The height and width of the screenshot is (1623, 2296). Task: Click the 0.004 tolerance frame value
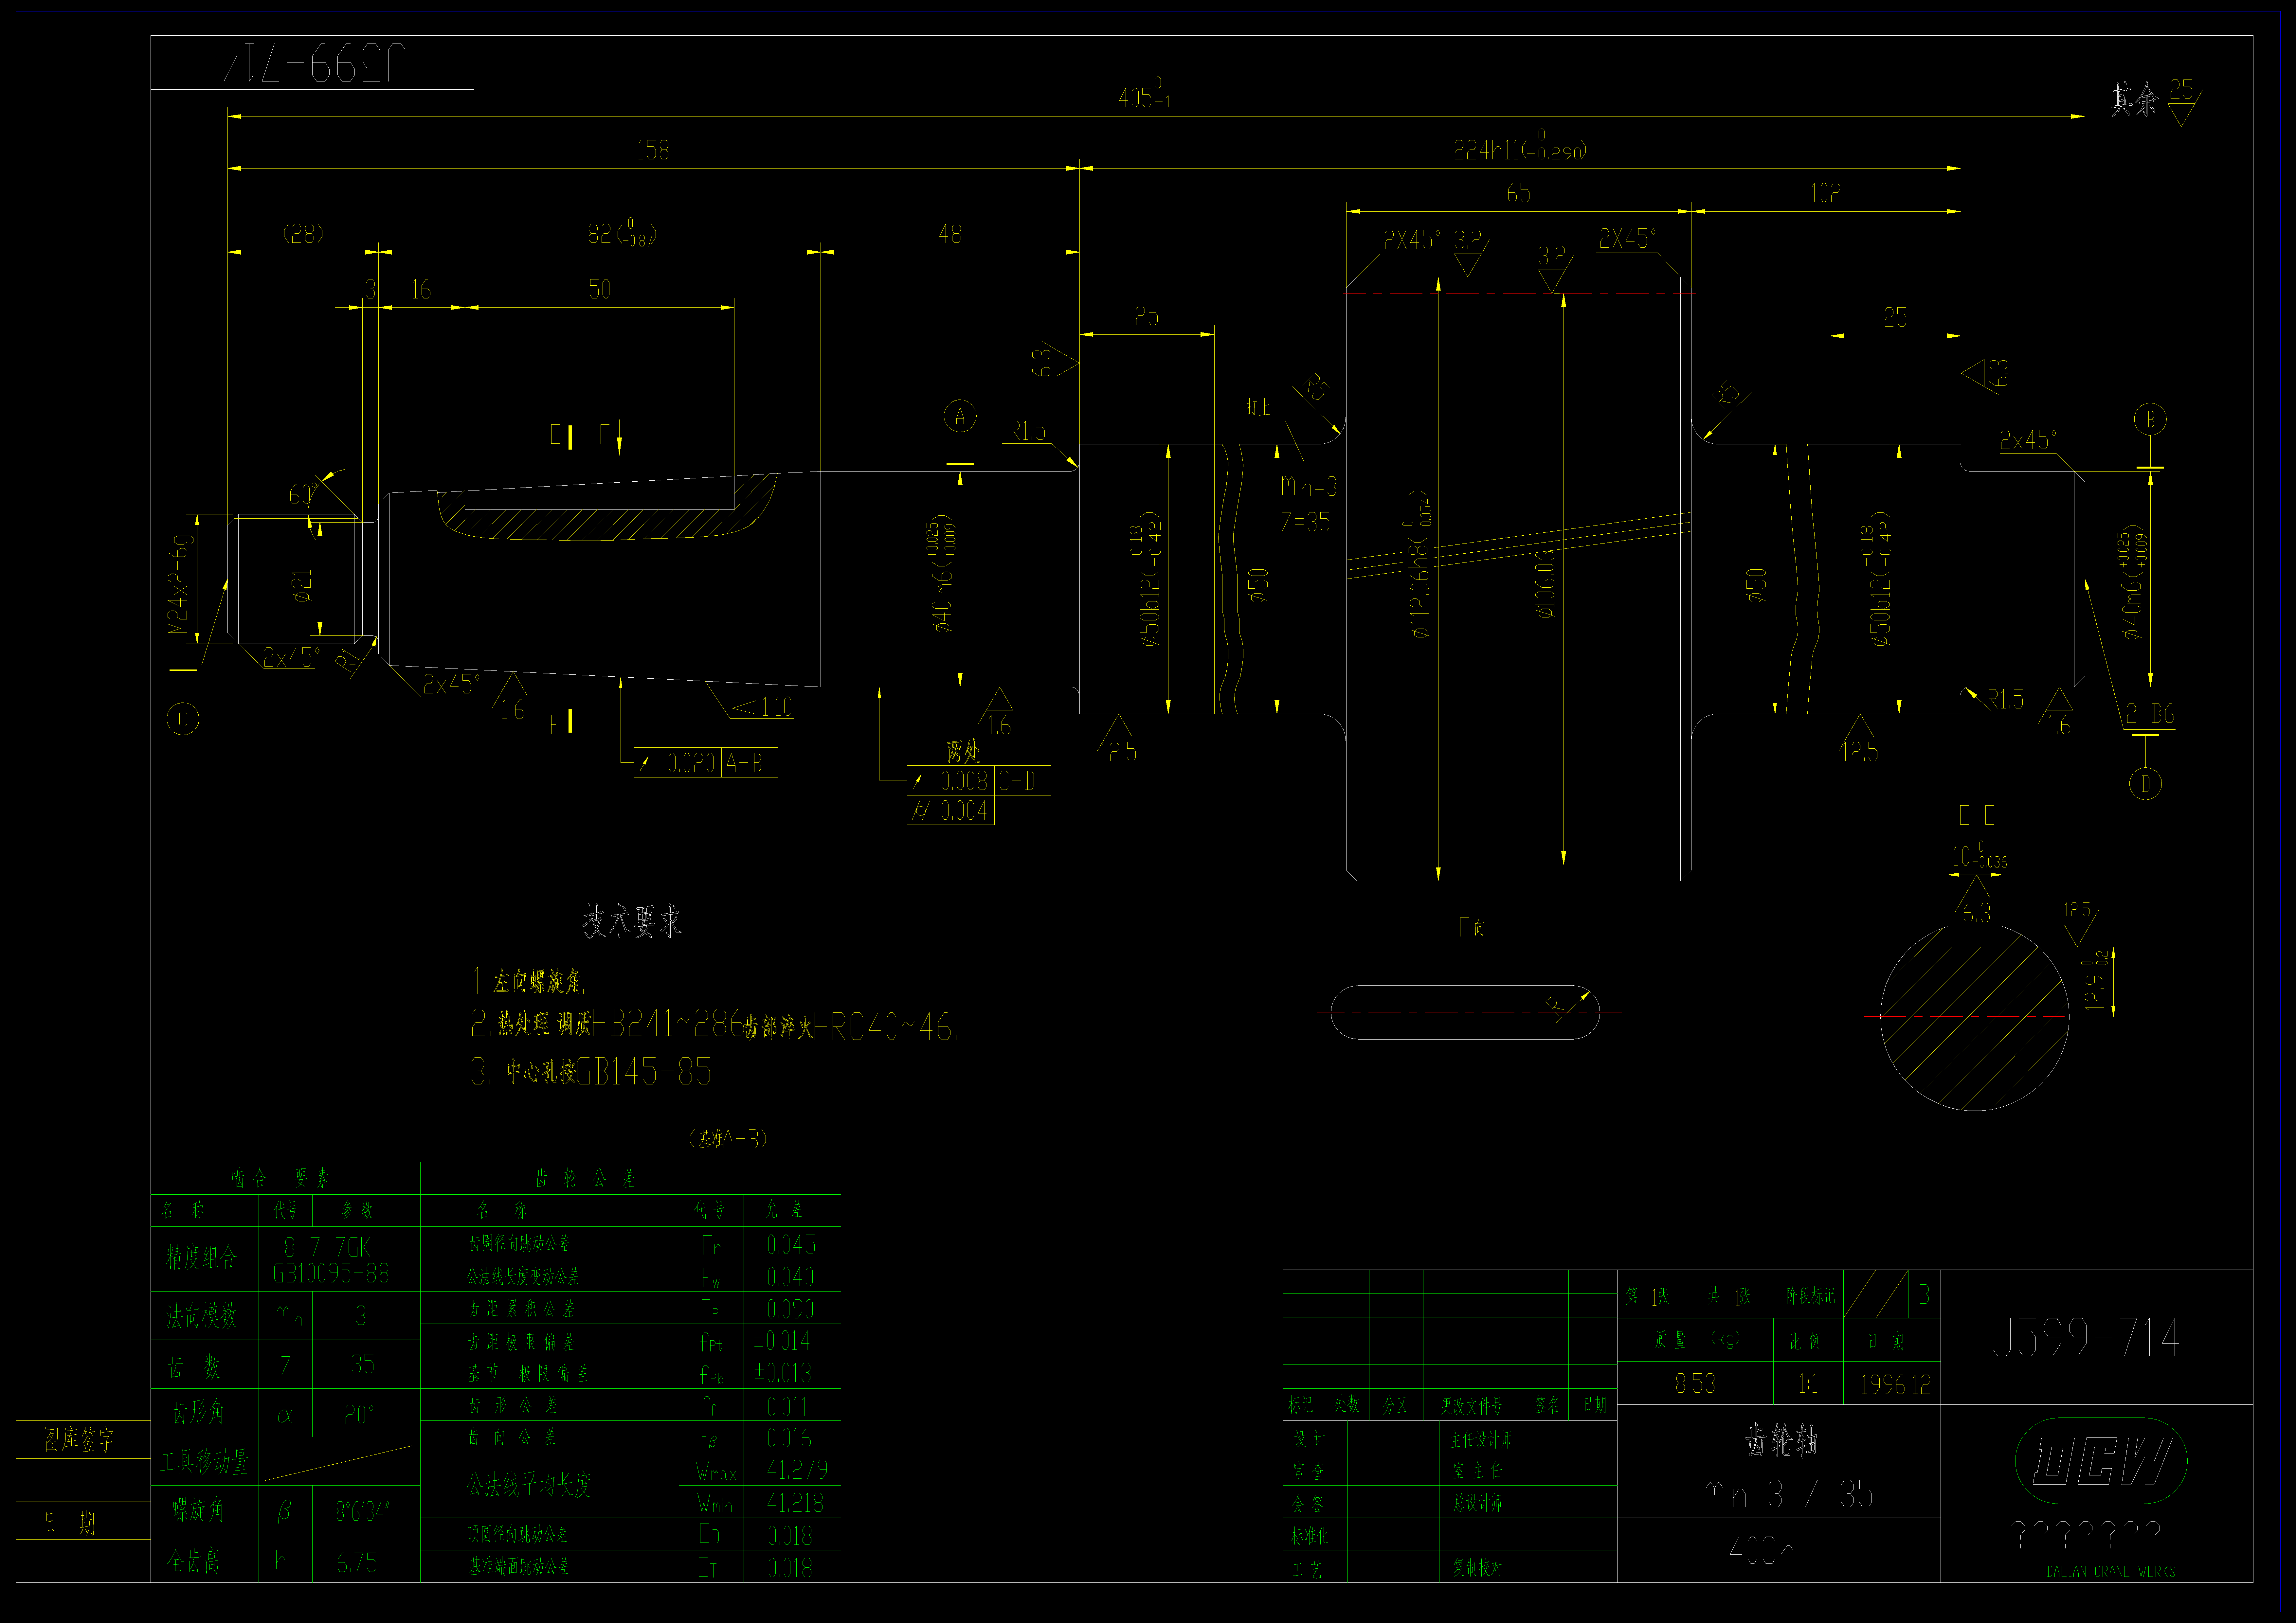[964, 811]
